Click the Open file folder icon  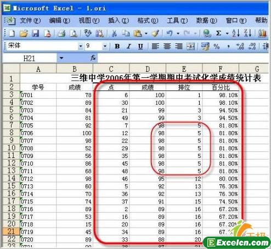pyautogui.click(x=24, y=33)
